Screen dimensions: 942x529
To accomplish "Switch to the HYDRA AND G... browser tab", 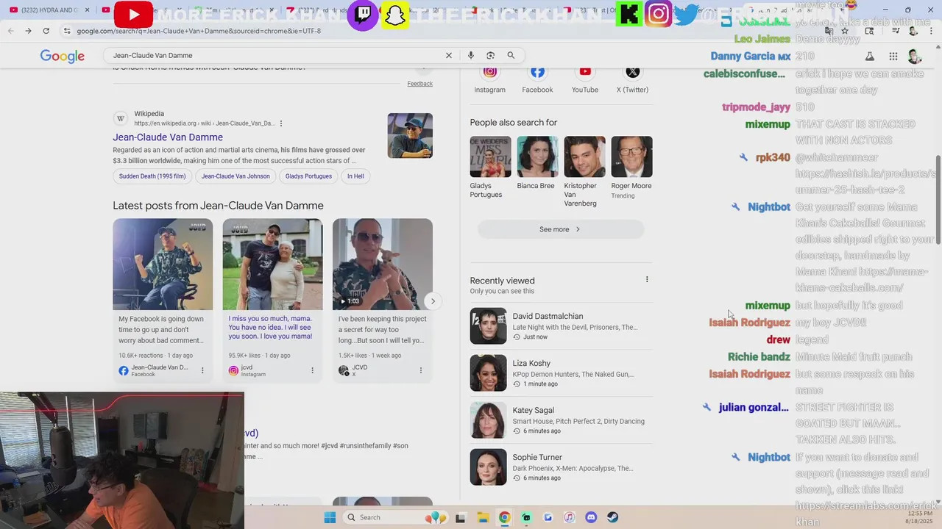I will (x=49, y=10).
